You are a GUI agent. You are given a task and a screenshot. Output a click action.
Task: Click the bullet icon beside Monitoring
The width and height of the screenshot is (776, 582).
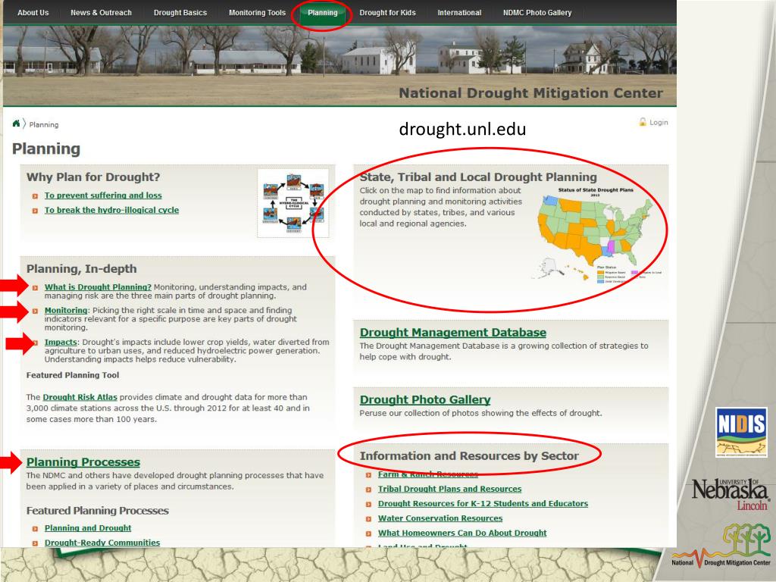[x=35, y=311]
